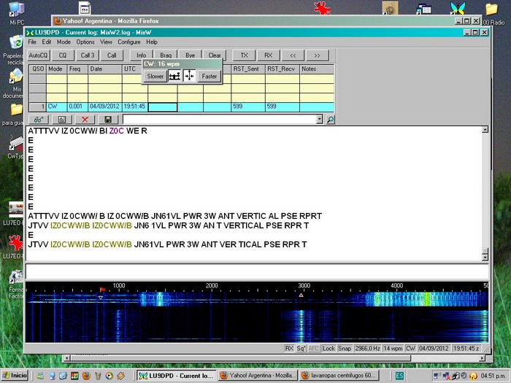Click the floppy disk save QSO icon

point(108,119)
